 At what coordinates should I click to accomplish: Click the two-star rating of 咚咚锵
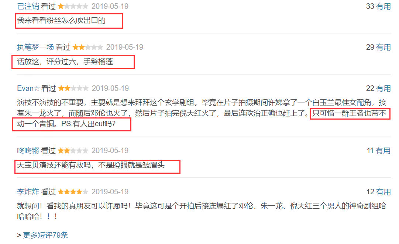point(73,151)
